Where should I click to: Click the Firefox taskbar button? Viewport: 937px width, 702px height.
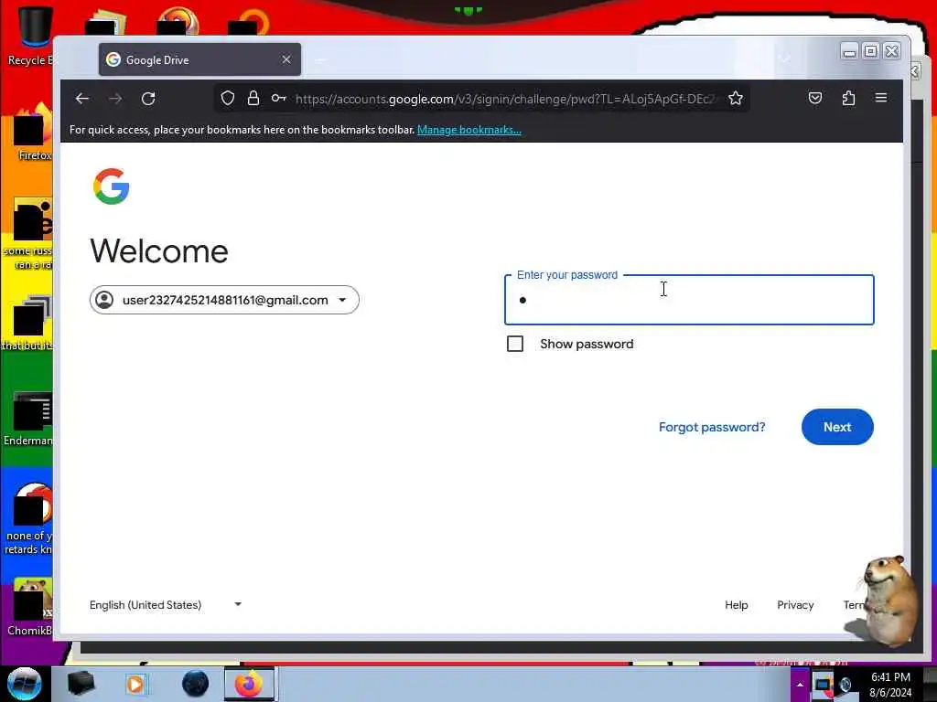[249, 684]
